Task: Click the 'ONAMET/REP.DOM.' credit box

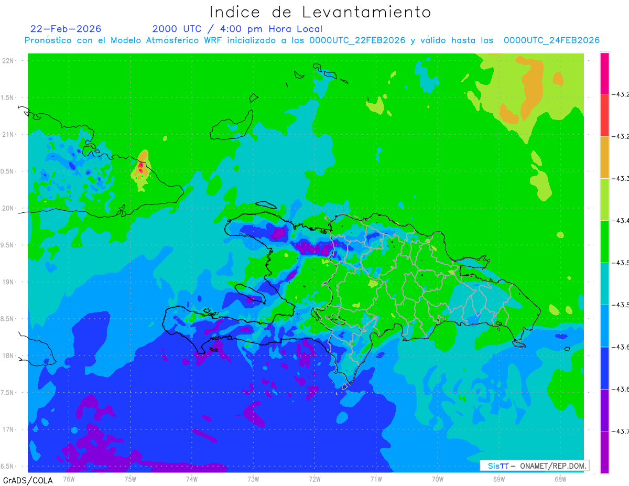Action: [x=534, y=466]
